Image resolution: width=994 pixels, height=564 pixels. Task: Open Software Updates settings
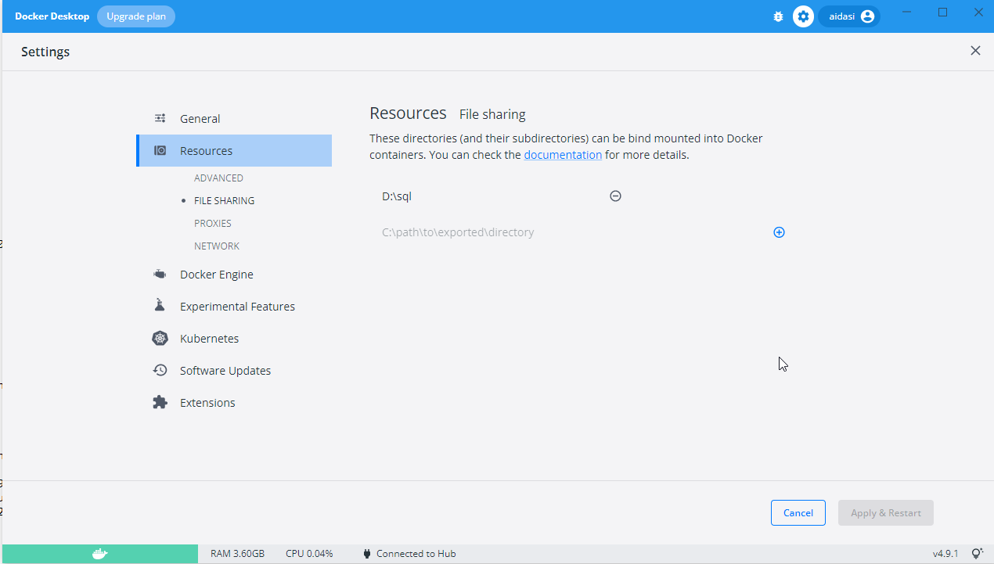225,371
